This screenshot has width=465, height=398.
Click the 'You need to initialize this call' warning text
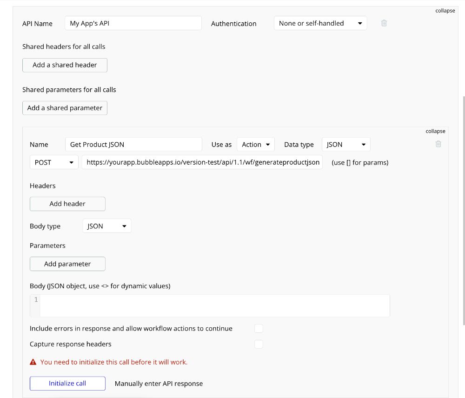(114, 362)
